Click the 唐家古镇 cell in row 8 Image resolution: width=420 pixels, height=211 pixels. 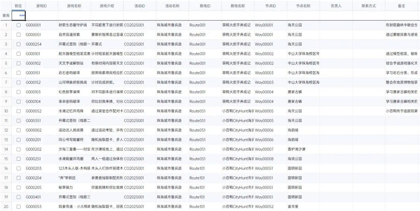294,92
